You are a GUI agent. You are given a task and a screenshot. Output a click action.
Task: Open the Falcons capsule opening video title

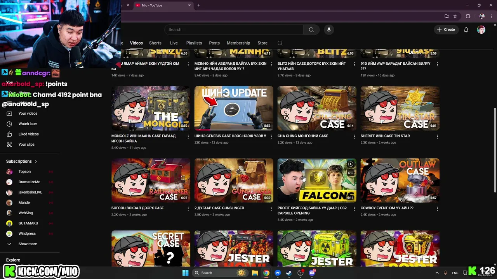coord(312,210)
